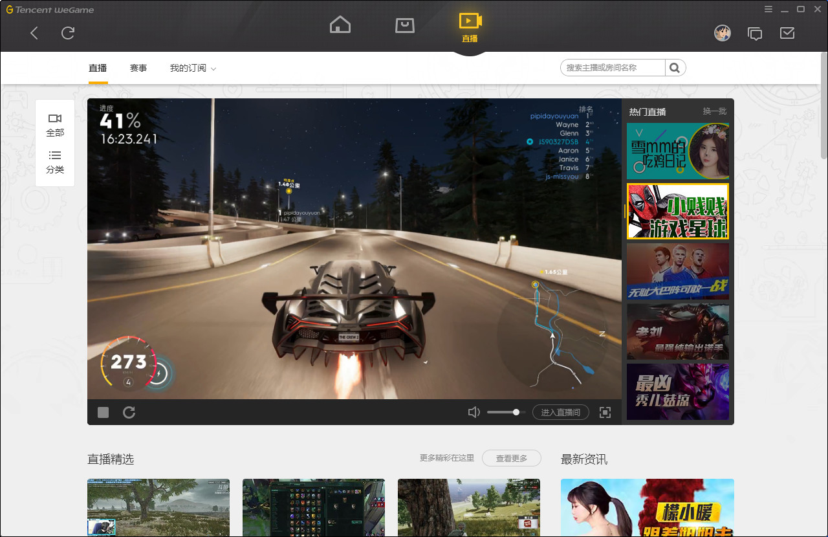Screen dimensions: 828x537
Task: Toggle fullscreen for the video player
Action: (605, 412)
